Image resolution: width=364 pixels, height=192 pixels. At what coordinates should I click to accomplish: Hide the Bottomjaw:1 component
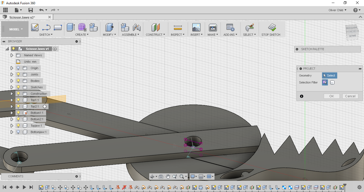[x=18, y=132]
